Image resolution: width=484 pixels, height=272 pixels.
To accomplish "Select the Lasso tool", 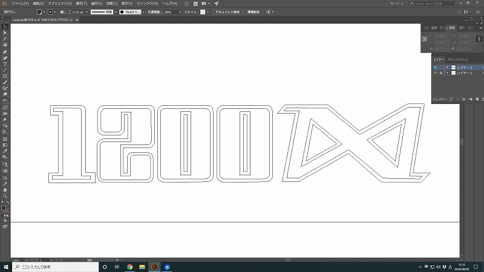I will coord(5,45).
